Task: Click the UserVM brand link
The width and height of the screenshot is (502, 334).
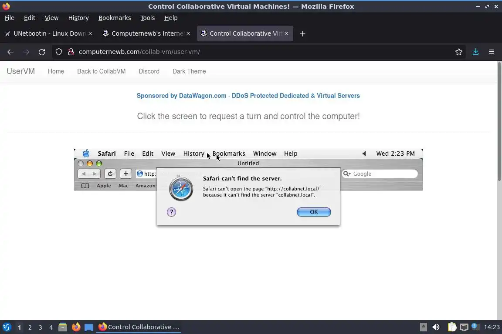Action: 21,71
